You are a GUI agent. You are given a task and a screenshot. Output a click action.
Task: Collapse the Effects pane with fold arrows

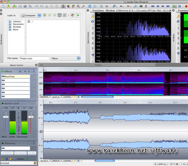34,71
